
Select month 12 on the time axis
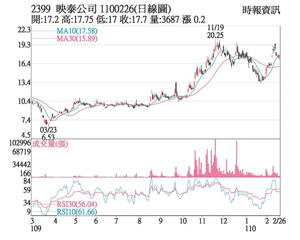224,220
